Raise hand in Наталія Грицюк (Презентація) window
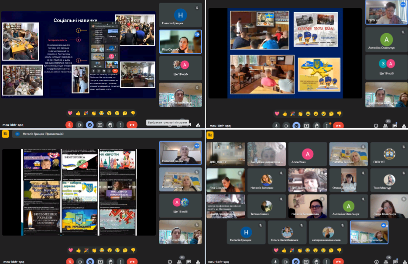 [x=110, y=261]
